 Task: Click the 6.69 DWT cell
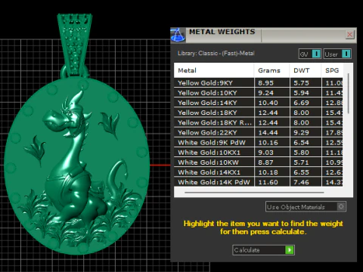point(306,103)
